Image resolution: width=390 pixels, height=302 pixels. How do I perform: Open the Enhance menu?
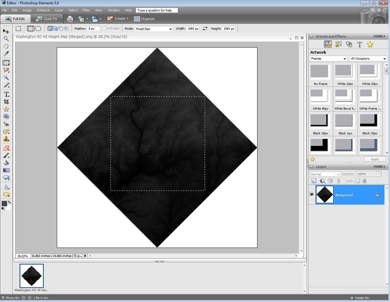pos(43,10)
